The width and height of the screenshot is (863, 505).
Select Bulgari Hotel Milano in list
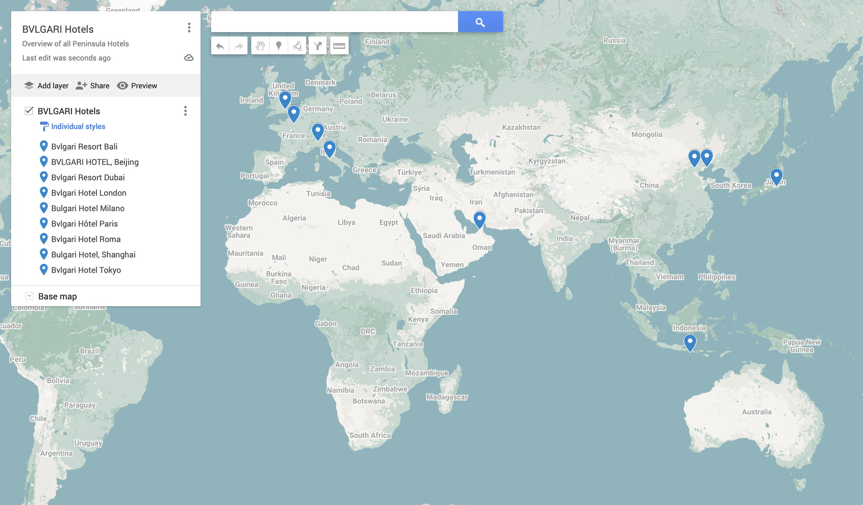click(88, 208)
